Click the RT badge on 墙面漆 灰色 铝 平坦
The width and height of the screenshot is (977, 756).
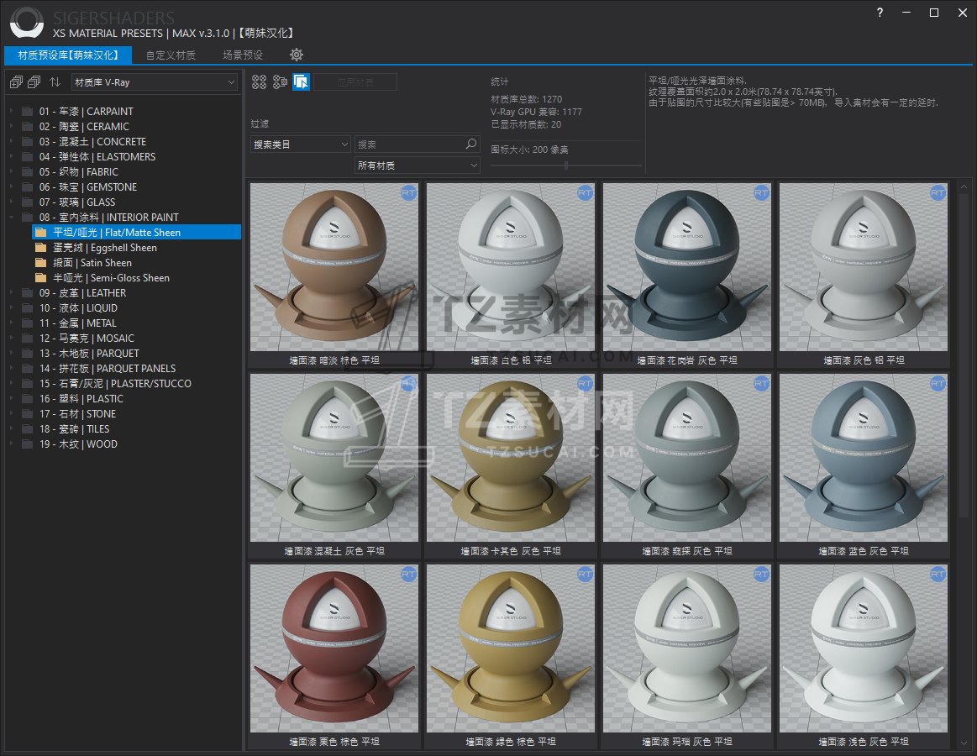(938, 193)
